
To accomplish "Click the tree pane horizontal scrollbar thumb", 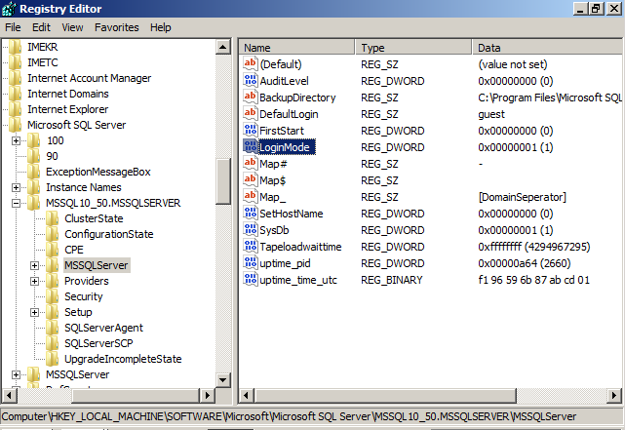I will 136,395.
